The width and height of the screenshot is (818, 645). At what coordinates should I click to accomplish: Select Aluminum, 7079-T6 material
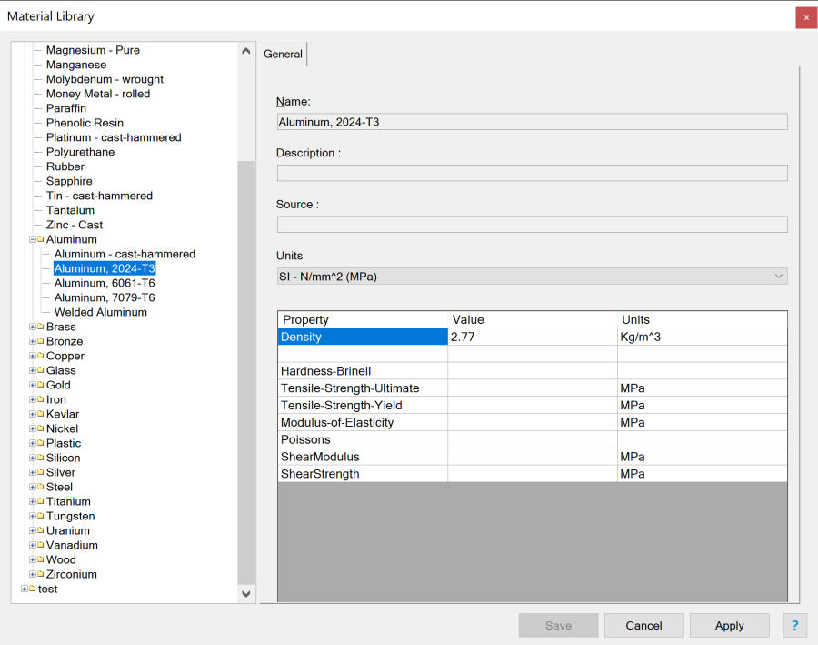coord(105,297)
